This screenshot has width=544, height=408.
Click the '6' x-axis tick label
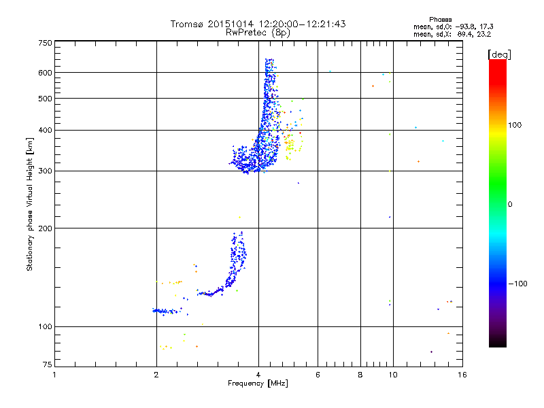318,375
